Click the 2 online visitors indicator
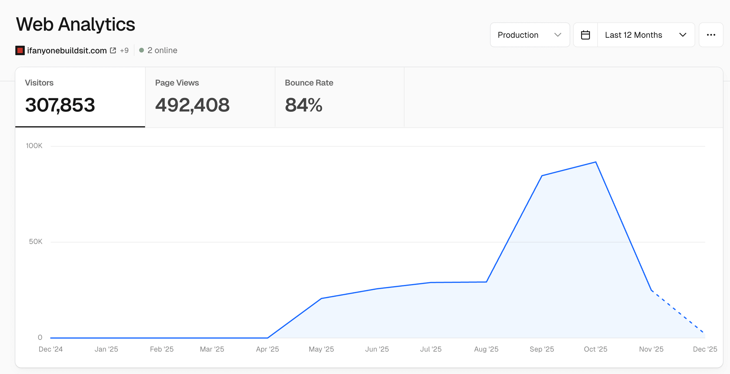The image size is (730, 374). pyautogui.click(x=162, y=50)
